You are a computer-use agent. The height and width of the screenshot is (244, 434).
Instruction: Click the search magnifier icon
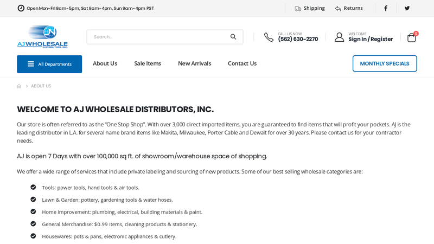[233, 37]
